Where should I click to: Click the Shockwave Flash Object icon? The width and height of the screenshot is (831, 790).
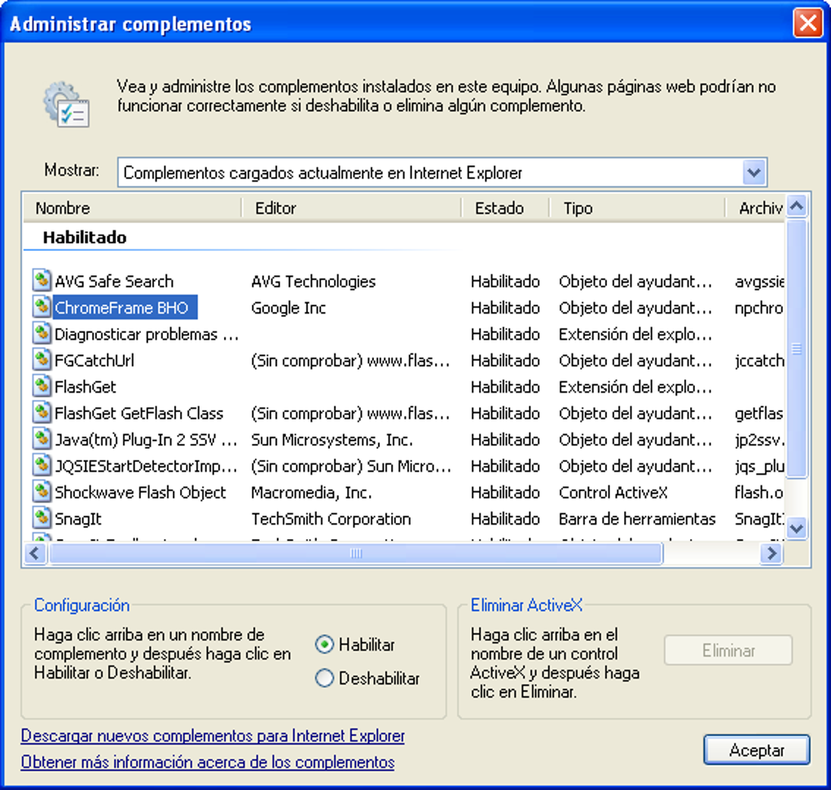pos(42,492)
